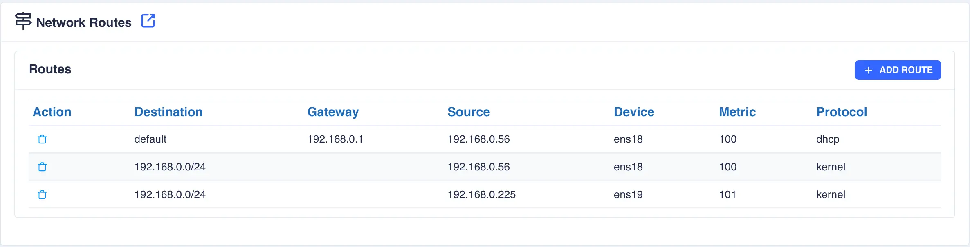This screenshot has height=247, width=970.
Task: Click destination 192.168.0.0/24 in ens19 row
Action: coord(170,195)
